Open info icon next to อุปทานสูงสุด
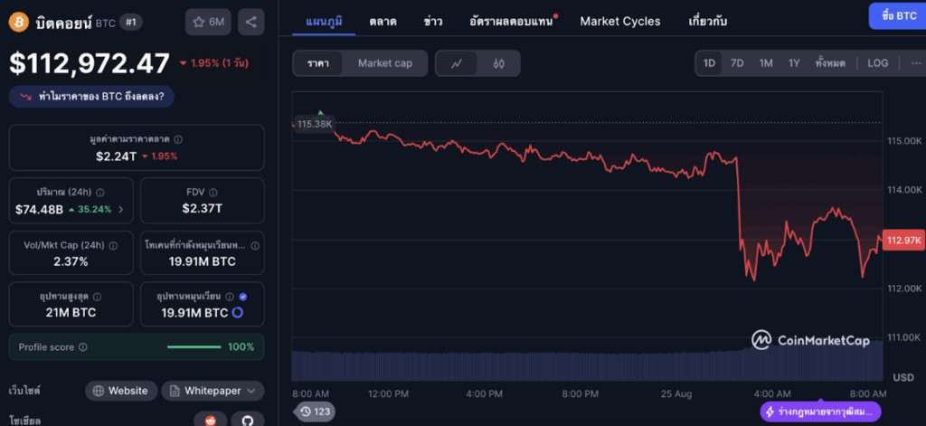This screenshot has height=426, width=926. pos(98,297)
